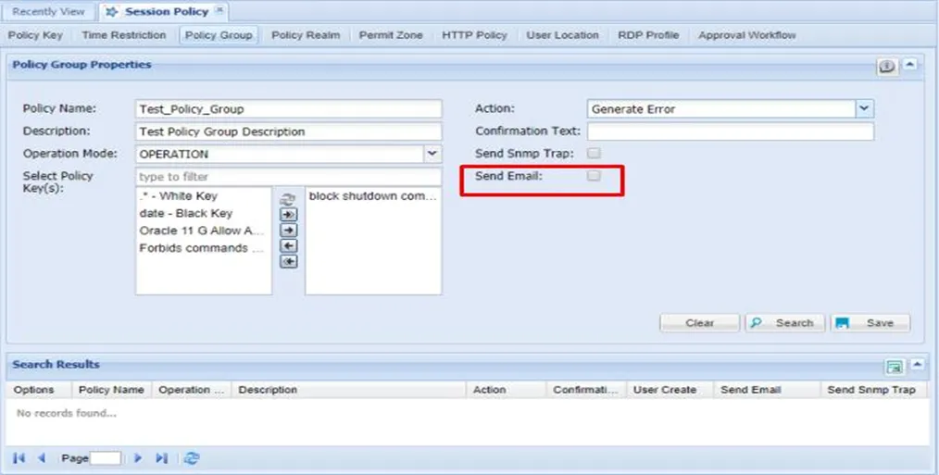The width and height of the screenshot is (939, 475).
Task: Sort by the User Create column header
Action: tap(670, 390)
